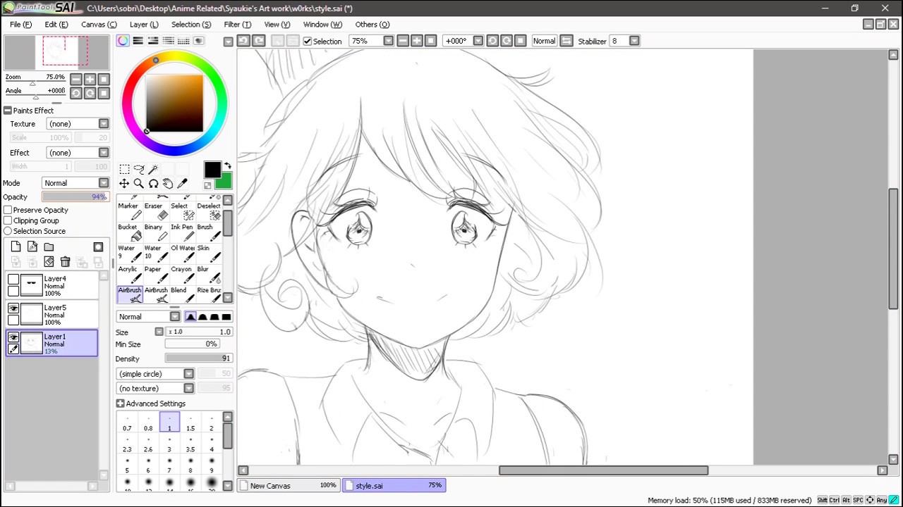This screenshot has width=903, height=507.
Task: Enable Selection Source option
Action: click(8, 231)
